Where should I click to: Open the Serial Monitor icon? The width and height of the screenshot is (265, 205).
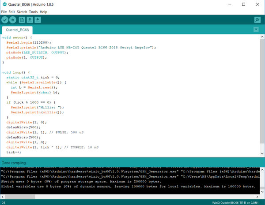tap(257, 20)
